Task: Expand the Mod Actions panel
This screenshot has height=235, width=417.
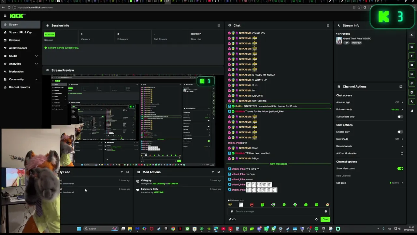Action: pyautogui.click(x=219, y=172)
